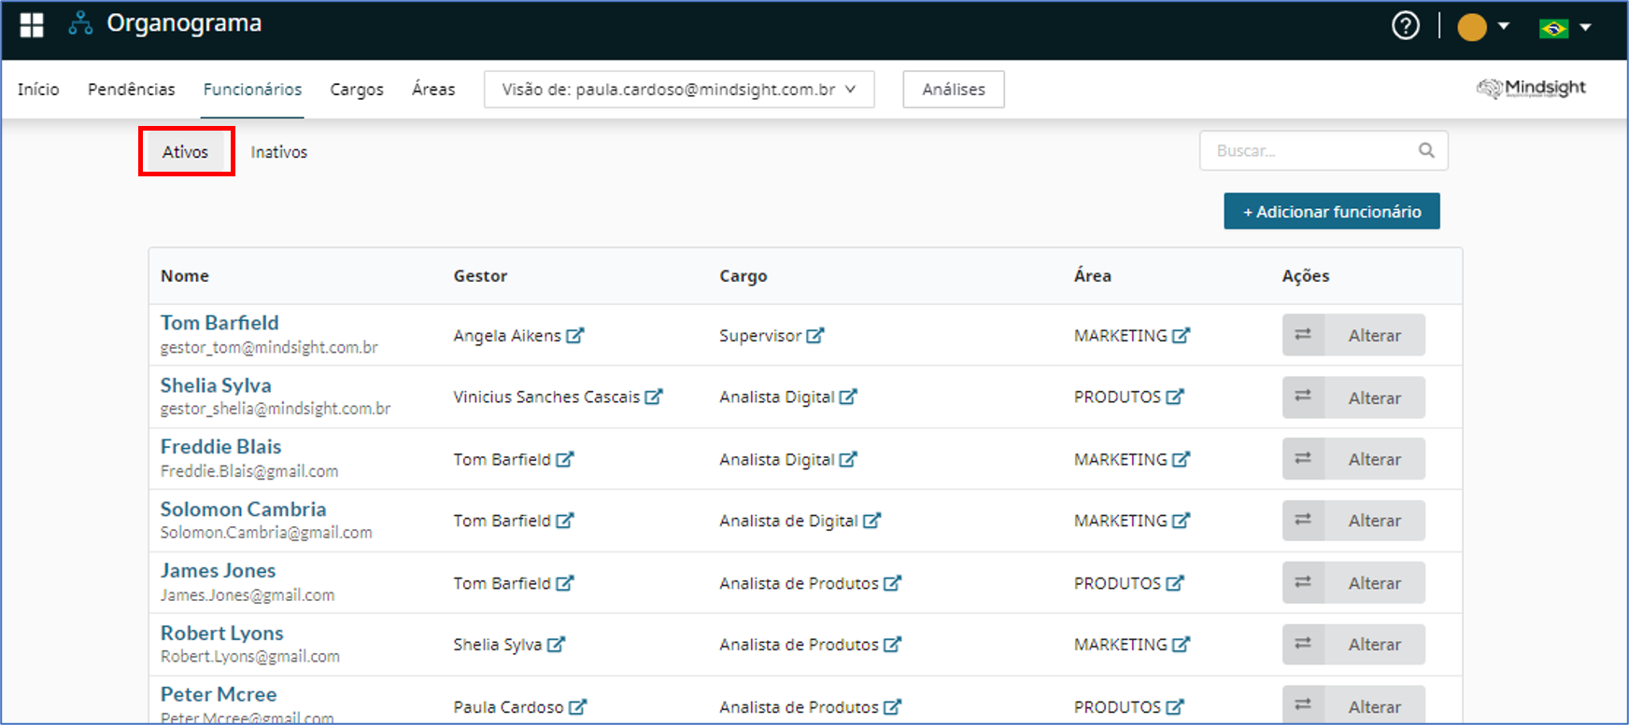Image resolution: width=1629 pixels, height=725 pixels.
Task: Click the Brazil flag language icon
Action: [1554, 28]
